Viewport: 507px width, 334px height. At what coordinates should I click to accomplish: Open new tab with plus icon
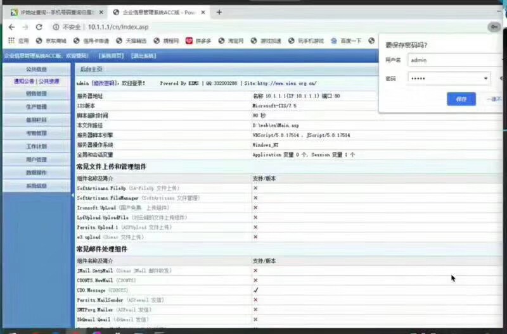219,12
